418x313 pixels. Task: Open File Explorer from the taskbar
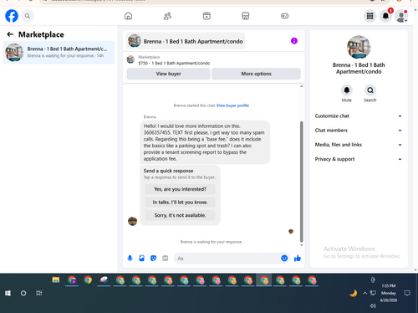pyautogui.click(x=56, y=280)
